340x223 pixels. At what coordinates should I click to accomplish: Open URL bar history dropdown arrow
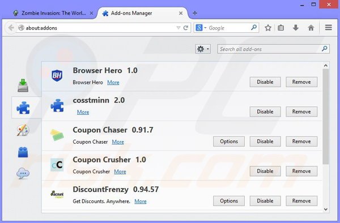click(x=178, y=28)
